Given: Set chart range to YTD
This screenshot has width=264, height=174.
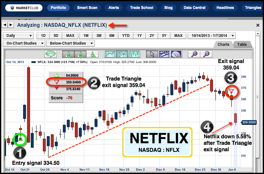Looking at the screenshot, I should [126, 36].
